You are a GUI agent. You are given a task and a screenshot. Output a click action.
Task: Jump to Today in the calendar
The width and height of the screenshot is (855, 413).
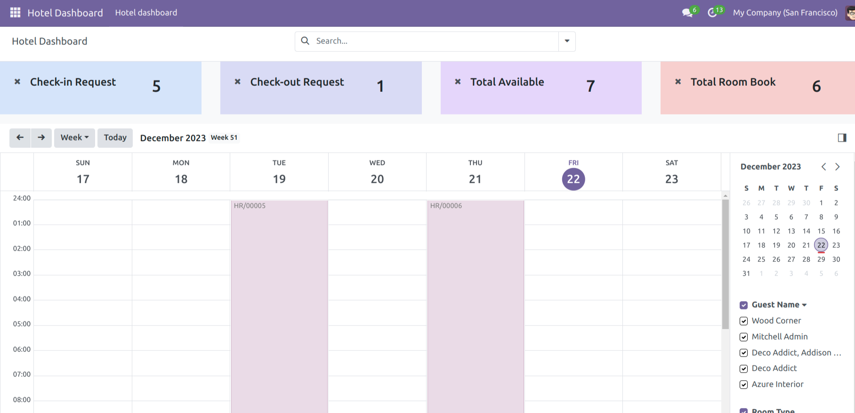coord(115,138)
